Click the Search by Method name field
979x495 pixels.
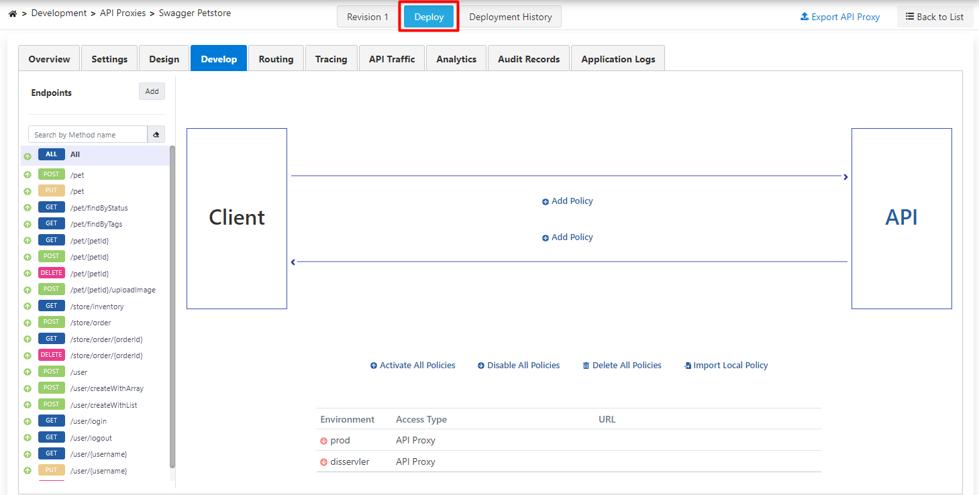tap(87, 135)
